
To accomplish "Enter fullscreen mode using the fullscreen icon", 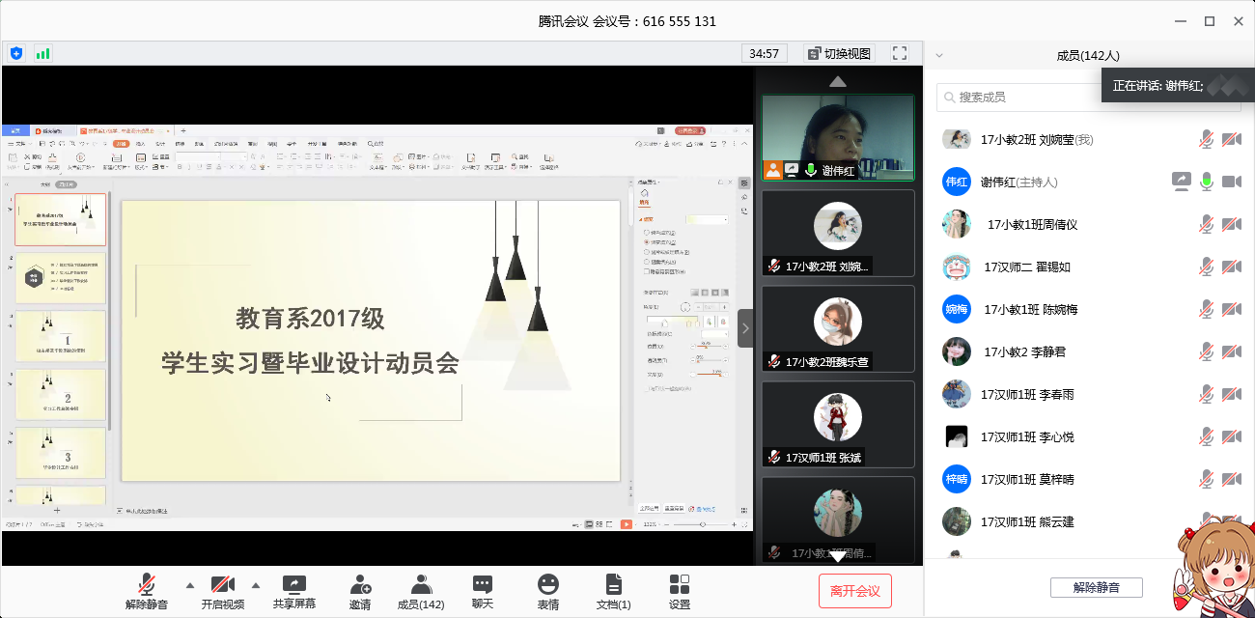I will (900, 53).
